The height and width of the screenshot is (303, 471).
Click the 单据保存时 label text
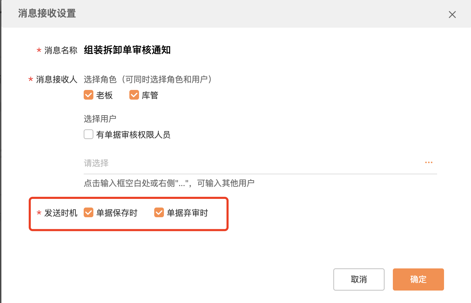tap(117, 213)
